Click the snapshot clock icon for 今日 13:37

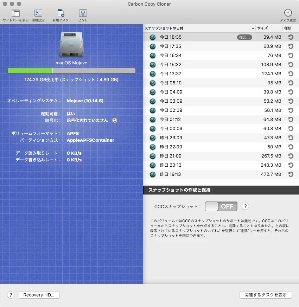153,74
